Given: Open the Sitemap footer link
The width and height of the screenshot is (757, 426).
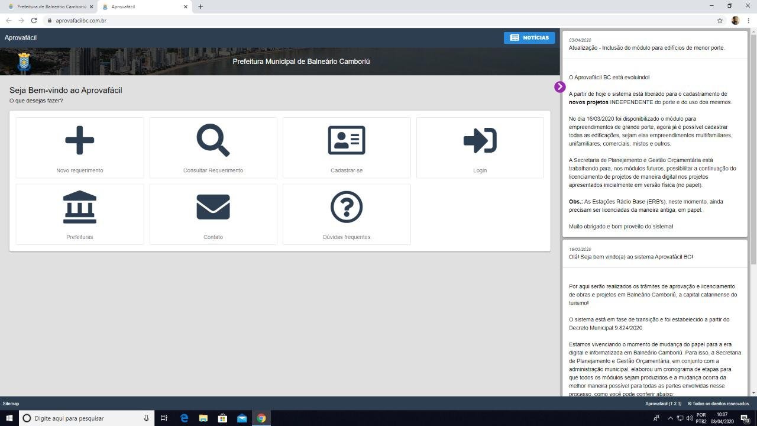Looking at the screenshot, I should click(x=11, y=404).
